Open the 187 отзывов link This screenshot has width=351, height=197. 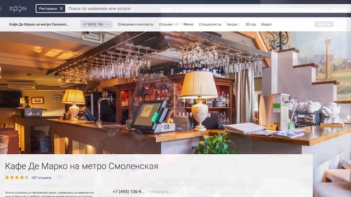click(x=41, y=178)
